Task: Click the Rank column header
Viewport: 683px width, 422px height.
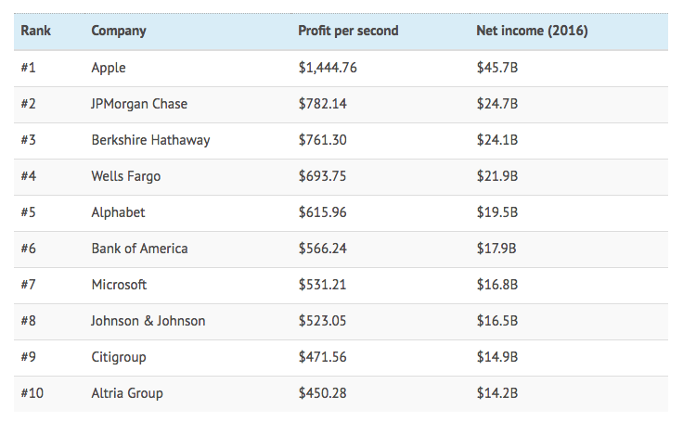Action: [x=35, y=31]
